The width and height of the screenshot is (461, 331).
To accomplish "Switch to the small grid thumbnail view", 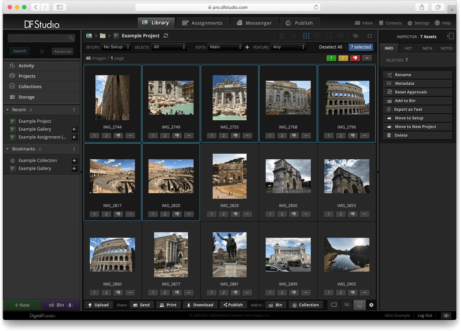I will (x=306, y=36).
